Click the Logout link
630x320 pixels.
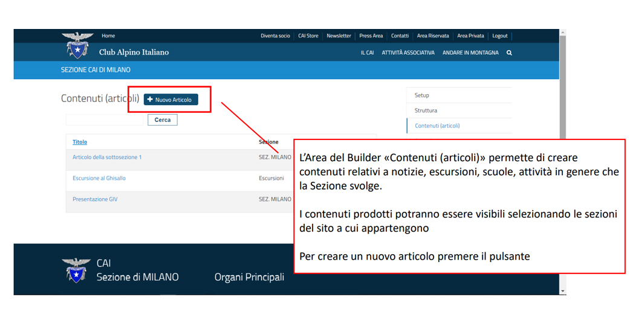click(x=500, y=36)
